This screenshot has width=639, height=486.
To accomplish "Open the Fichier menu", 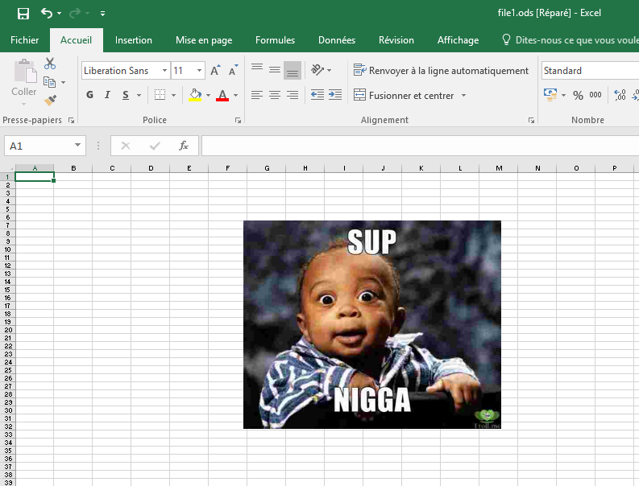I will pyautogui.click(x=24, y=40).
